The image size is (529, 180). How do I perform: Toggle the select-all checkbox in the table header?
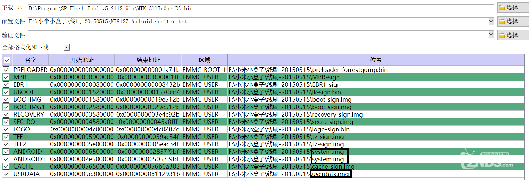click(x=7, y=60)
